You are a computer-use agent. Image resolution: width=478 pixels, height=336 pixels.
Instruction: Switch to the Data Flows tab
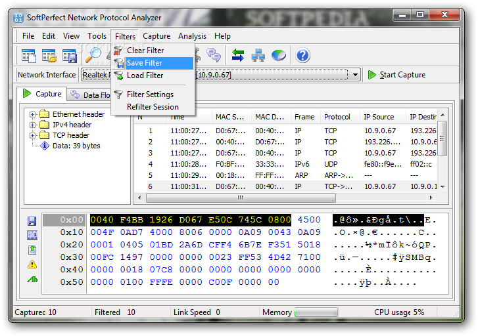(x=90, y=95)
